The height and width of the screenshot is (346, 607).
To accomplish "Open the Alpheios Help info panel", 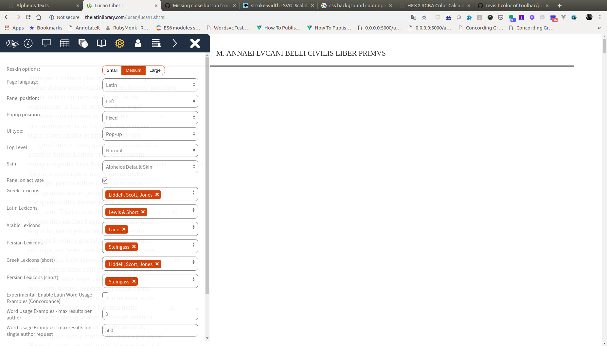I will (x=28, y=43).
